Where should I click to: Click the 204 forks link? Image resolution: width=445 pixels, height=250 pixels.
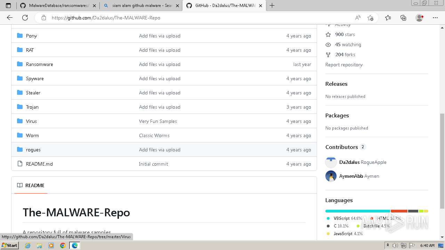(x=345, y=55)
